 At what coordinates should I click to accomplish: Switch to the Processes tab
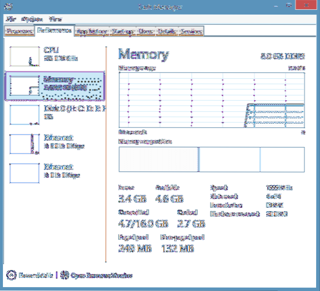coord(19,32)
